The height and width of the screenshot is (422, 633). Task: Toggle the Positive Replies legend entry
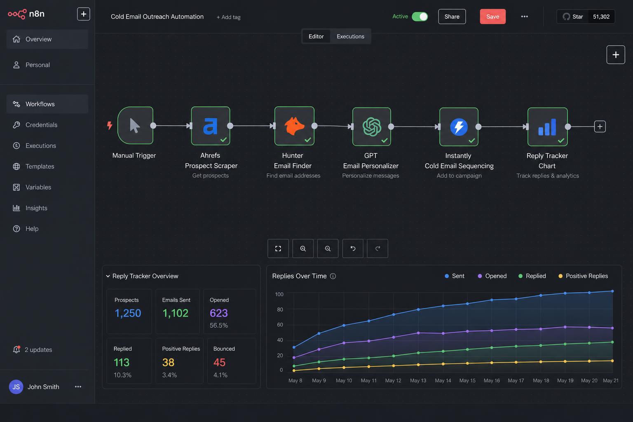583,276
